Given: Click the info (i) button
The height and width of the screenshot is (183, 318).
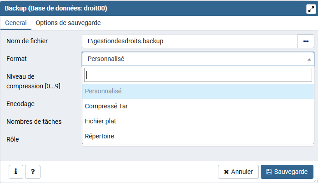Looking at the screenshot, I should pyautogui.click(x=16, y=172).
